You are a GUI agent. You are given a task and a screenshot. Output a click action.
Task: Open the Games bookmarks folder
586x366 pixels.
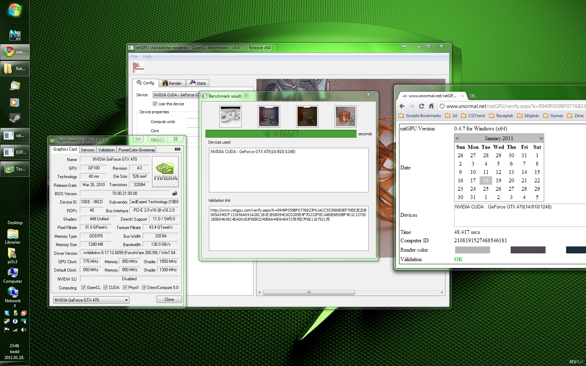tap(553, 116)
